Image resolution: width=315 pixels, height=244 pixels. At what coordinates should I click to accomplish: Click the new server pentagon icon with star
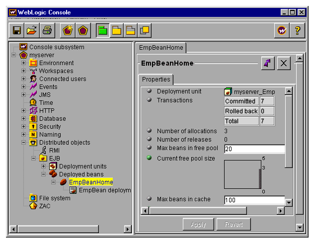(x=68, y=30)
